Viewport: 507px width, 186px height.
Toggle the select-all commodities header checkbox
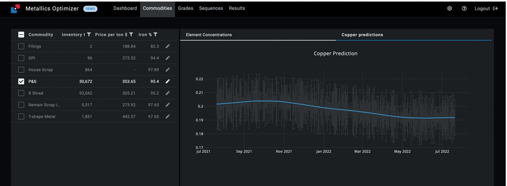pyautogui.click(x=21, y=35)
